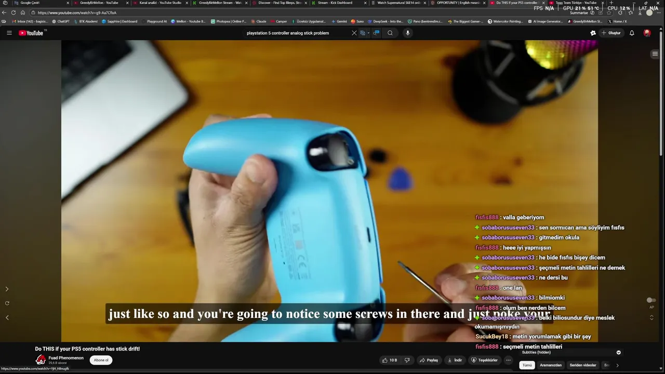Open a new browser tab
Image resolution: width=665 pixels, height=374 pixels.
point(611,3)
